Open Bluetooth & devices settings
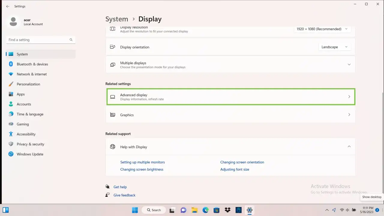The height and width of the screenshot is (216, 384). [32, 64]
